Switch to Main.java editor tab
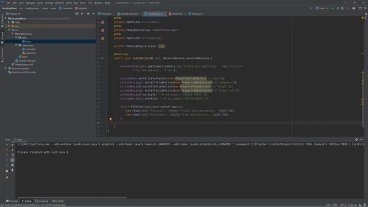The image size is (368, 207). coord(105,14)
